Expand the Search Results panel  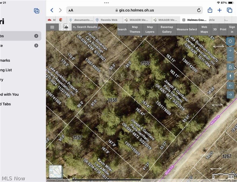(86, 27)
